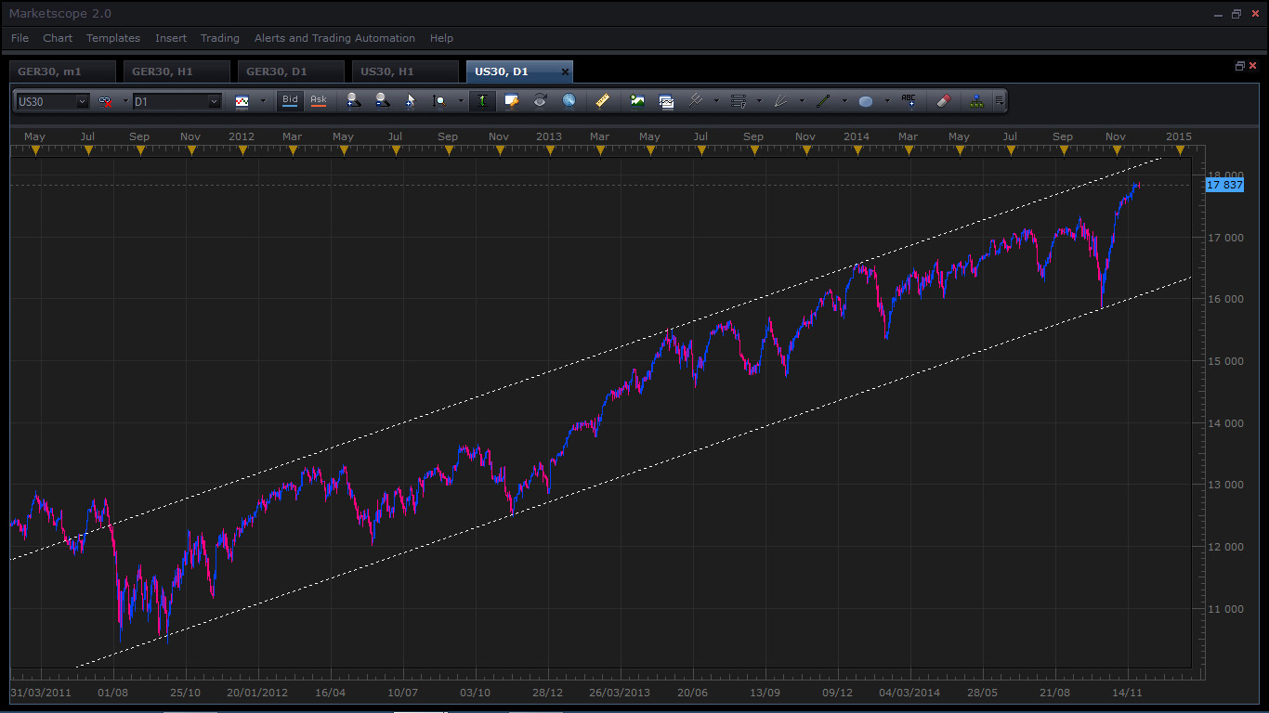Select the eraser tool
The image size is (1269, 713).
(x=944, y=101)
